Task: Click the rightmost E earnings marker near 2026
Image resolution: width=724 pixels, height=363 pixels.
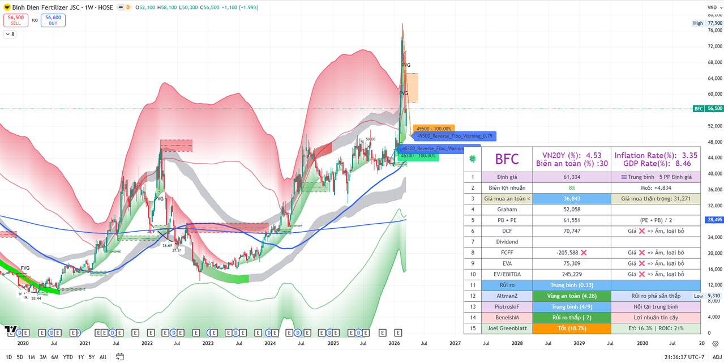Action: [398, 333]
